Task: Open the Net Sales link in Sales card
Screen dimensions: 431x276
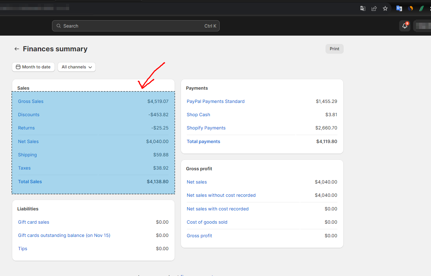Action: click(x=28, y=142)
